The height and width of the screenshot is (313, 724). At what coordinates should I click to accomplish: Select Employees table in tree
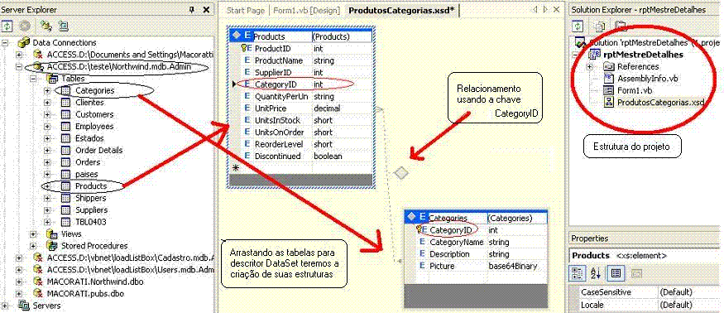point(94,126)
